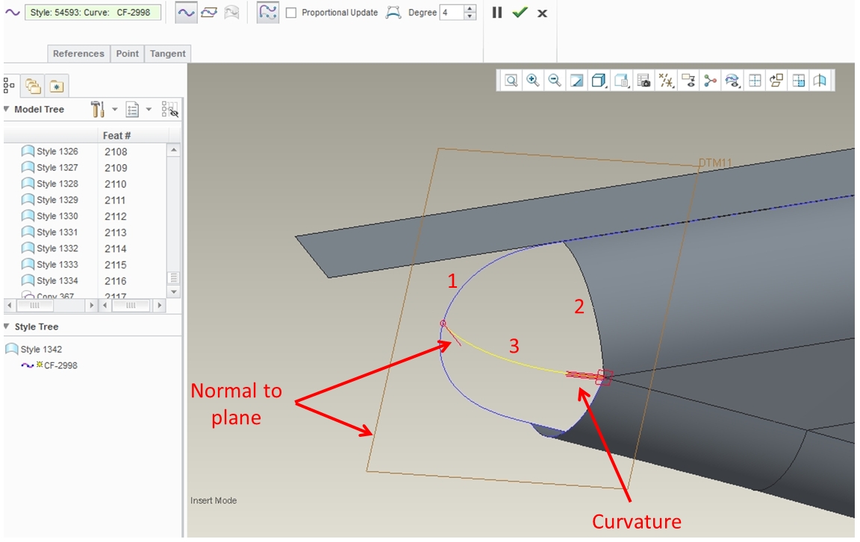This screenshot has width=860, height=542.
Task: Collapse the Style Tree section triangle
Action: (x=7, y=327)
